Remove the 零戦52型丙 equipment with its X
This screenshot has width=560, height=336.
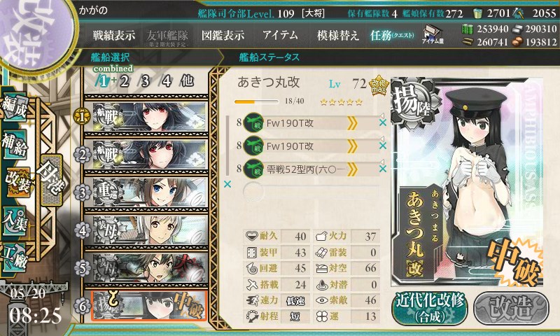pos(382,169)
